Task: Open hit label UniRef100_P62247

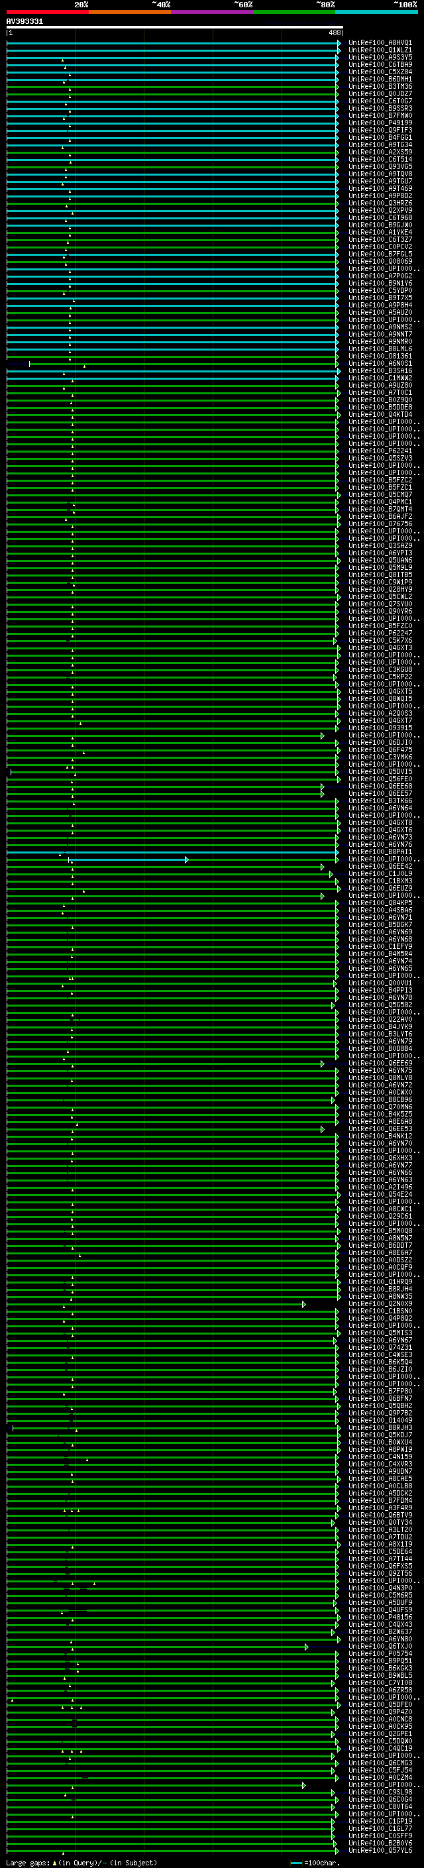Action: (x=380, y=633)
